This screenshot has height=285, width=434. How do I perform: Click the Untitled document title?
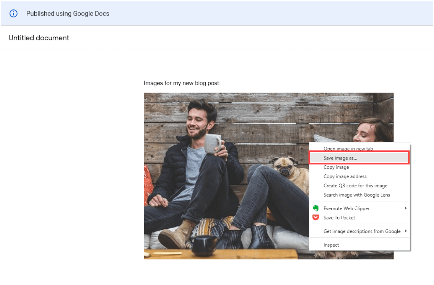tap(39, 38)
